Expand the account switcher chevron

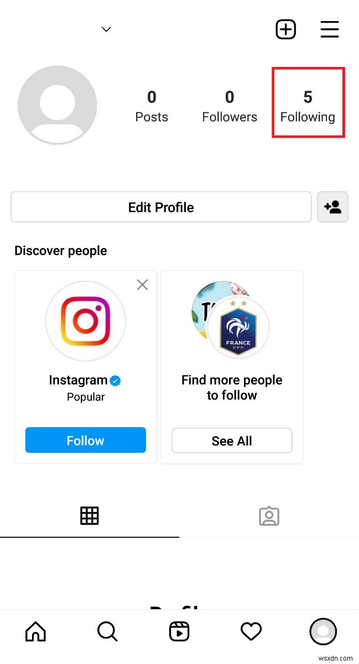point(106,29)
